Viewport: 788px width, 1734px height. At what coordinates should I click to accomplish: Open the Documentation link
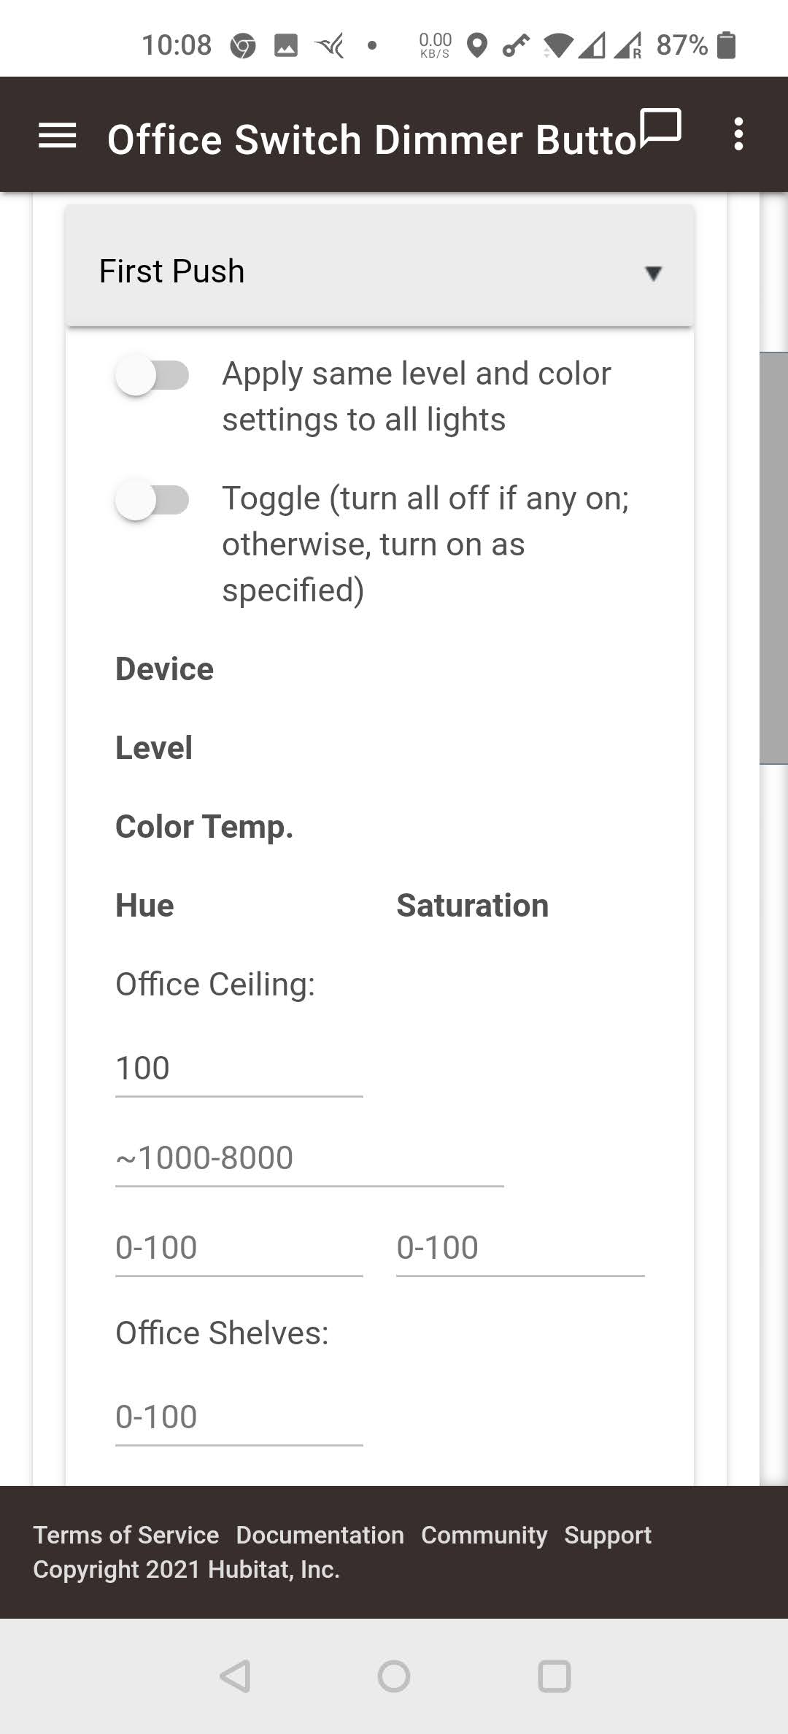320,1535
